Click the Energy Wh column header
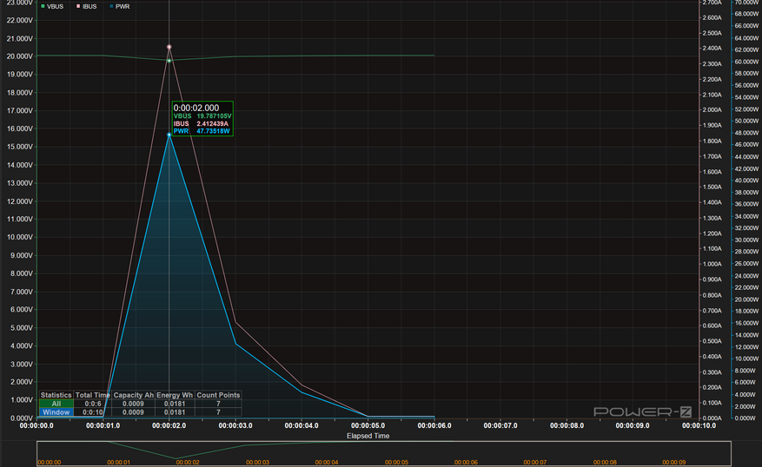This screenshot has width=762, height=467. 175,395
